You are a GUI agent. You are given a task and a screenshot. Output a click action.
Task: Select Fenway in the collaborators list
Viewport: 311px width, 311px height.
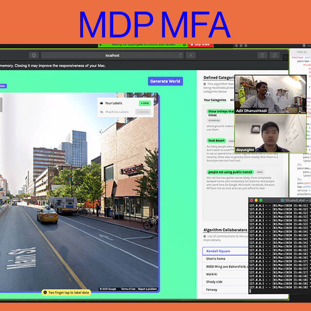tap(225, 290)
